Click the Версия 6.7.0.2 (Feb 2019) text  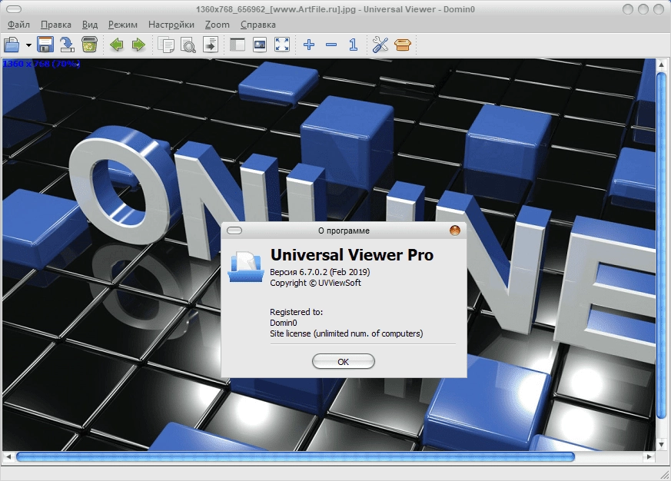click(320, 272)
